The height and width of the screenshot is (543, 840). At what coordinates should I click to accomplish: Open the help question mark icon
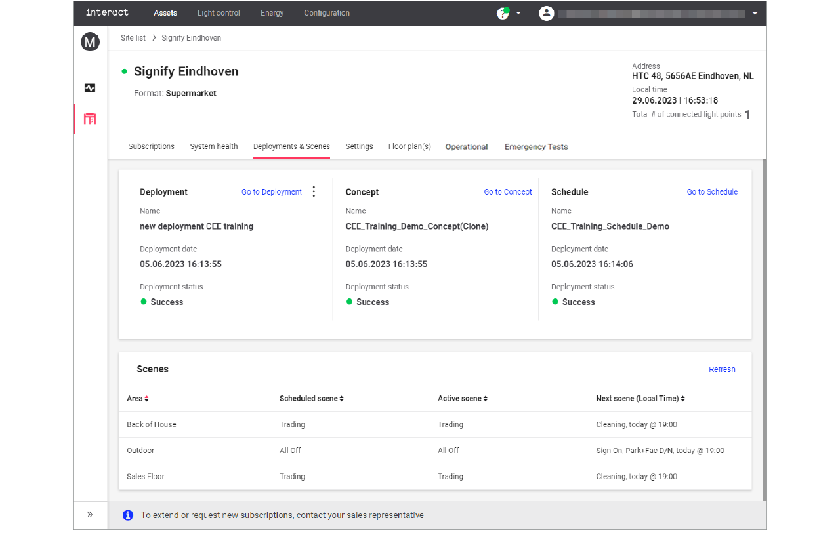point(503,13)
